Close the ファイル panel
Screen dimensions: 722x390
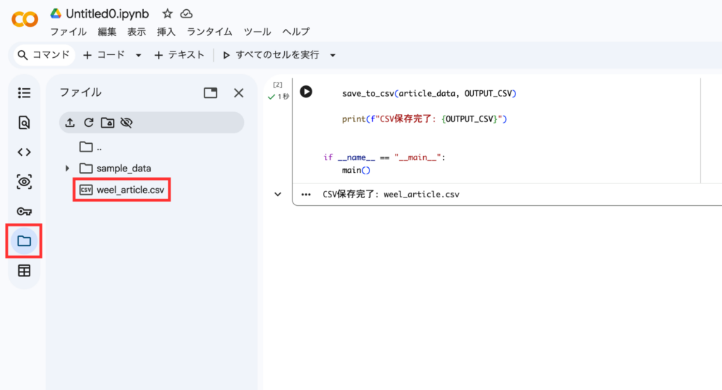pyautogui.click(x=238, y=93)
